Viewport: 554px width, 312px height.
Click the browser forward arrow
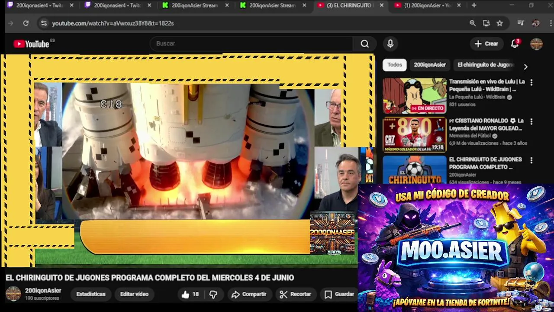pos(11,23)
